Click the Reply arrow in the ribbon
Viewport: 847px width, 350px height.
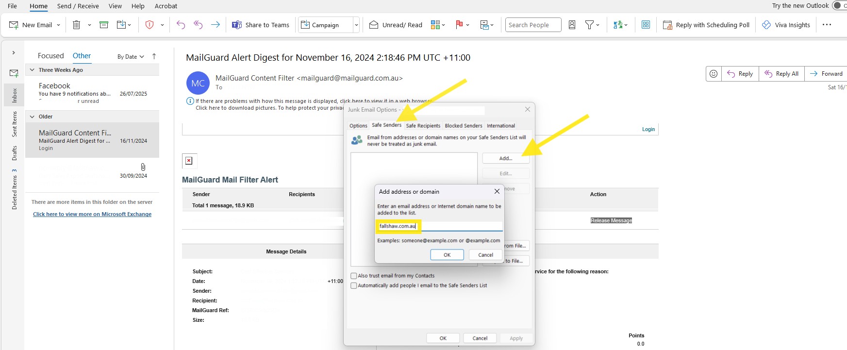[x=181, y=25]
